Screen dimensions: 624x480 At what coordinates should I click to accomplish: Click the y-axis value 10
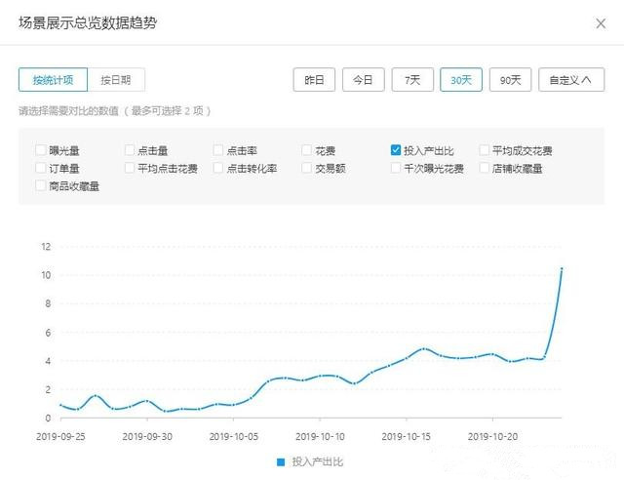click(x=46, y=275)
